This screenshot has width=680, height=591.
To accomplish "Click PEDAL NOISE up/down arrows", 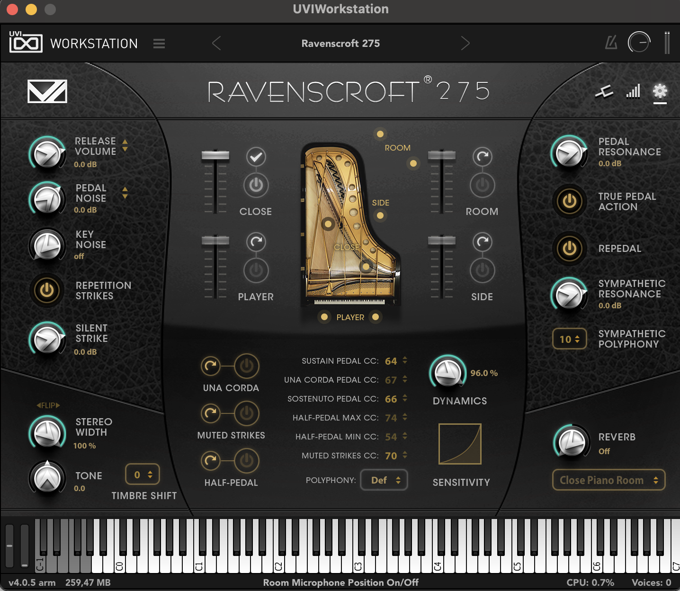I will tap(125, 192).
